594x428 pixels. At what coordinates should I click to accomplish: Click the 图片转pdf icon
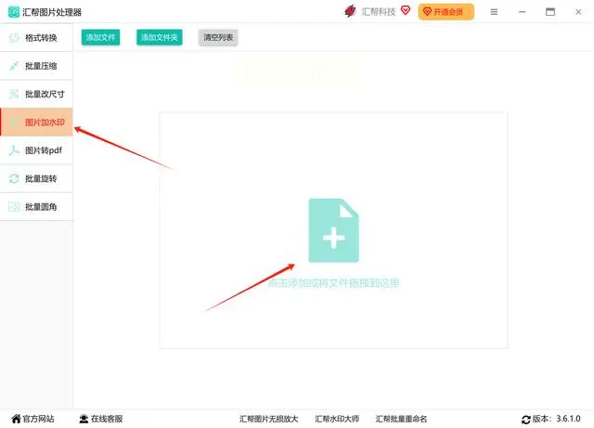coord(14,150)
